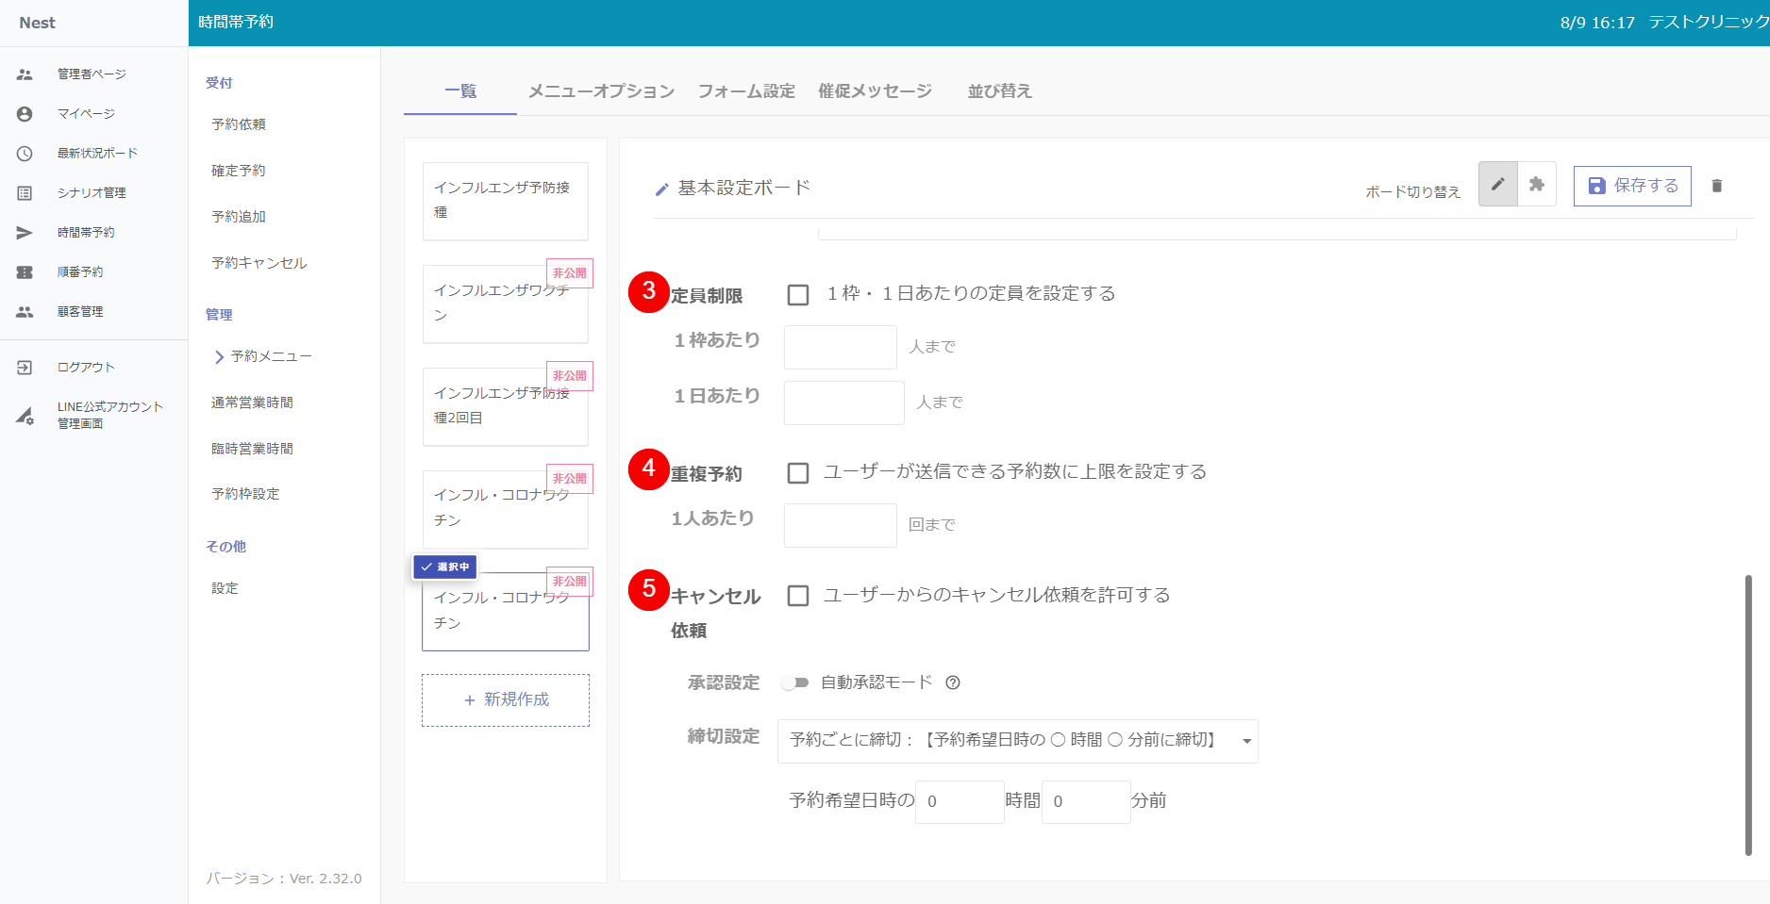Click the 新規作成 button
The height and width of the screenshot is (904, 1770).
(506, 699)
